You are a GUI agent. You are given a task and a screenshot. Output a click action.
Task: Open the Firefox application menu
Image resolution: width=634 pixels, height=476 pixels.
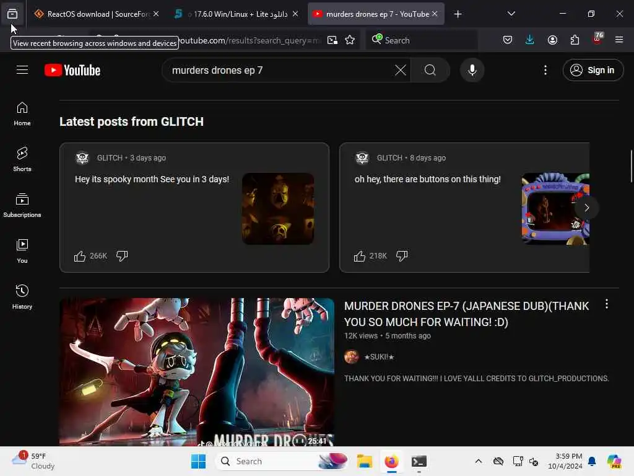coord(619,40)
